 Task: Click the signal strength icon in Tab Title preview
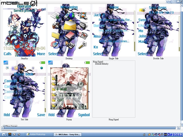pos(6,63)
